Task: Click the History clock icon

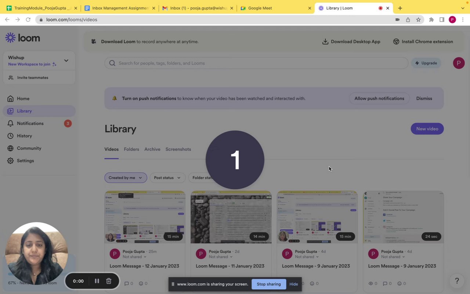Action: click(x=10, y=136)
